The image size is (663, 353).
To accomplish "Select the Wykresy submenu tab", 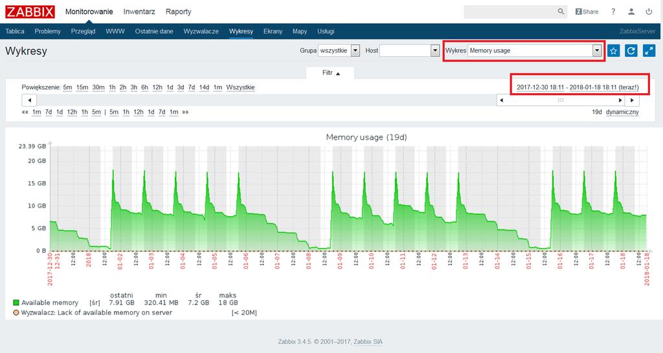I will click(x=241, y=31).
